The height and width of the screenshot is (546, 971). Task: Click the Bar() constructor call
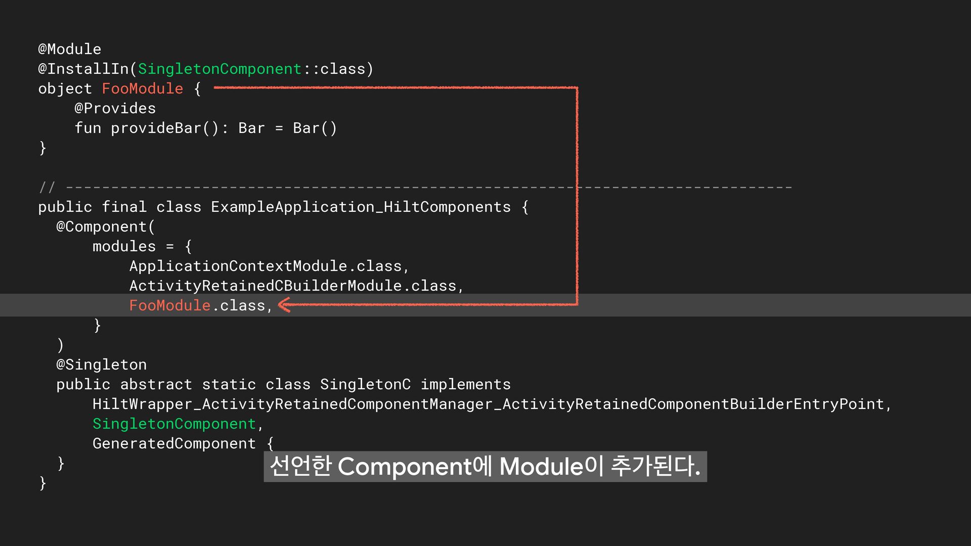click(315, 128)
